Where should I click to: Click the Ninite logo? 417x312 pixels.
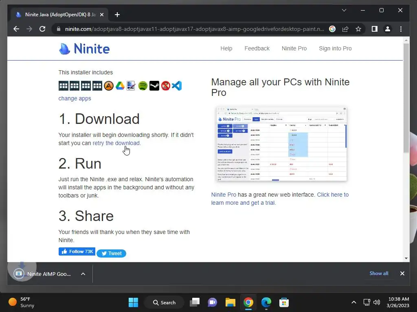84,49
